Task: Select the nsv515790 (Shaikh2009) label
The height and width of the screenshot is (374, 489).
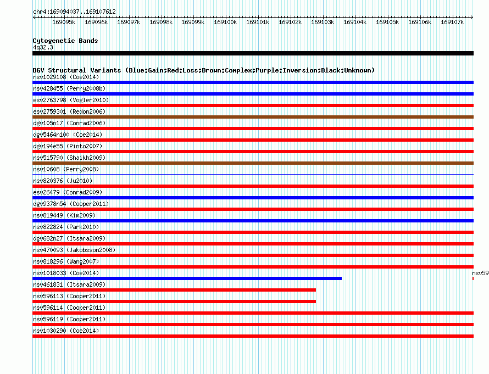Action: click(69, 158)
